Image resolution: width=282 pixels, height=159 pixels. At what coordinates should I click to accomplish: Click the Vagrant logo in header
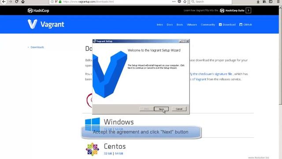tap(46, 24)
